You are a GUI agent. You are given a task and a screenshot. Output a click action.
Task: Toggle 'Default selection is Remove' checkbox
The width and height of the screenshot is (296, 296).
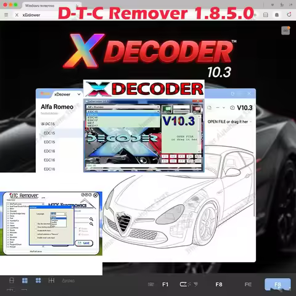click(x=36, y=234)
